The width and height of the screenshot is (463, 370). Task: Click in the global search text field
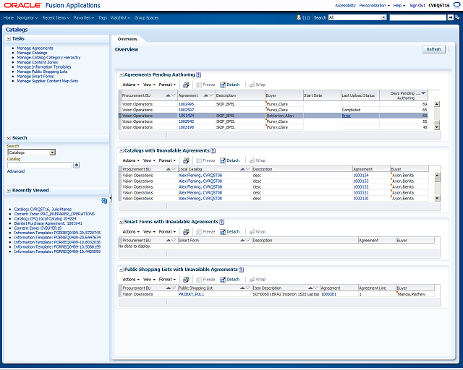418,17
